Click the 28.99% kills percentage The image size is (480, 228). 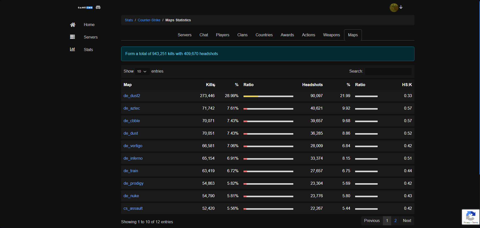point(231,96)
